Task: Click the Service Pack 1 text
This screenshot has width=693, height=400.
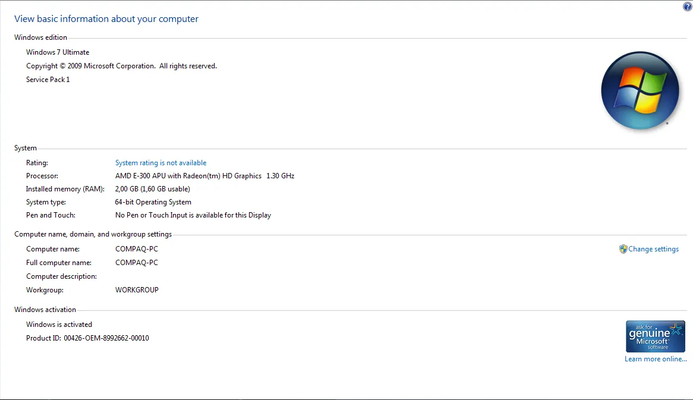Action: (48, 80)
